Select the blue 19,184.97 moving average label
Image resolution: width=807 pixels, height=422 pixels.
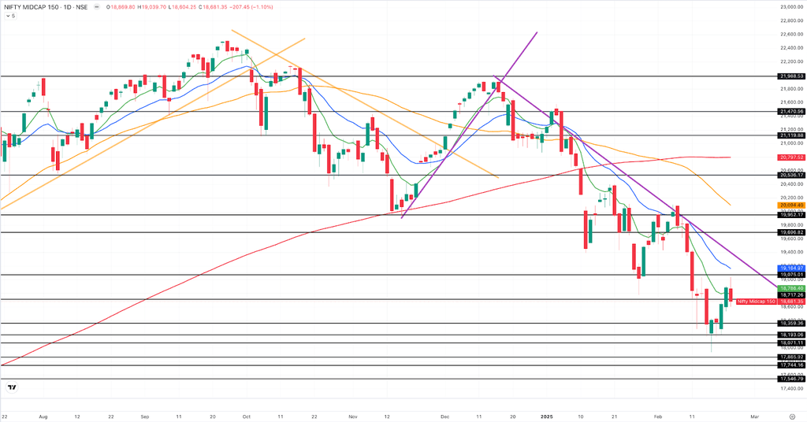coord(790,268)
